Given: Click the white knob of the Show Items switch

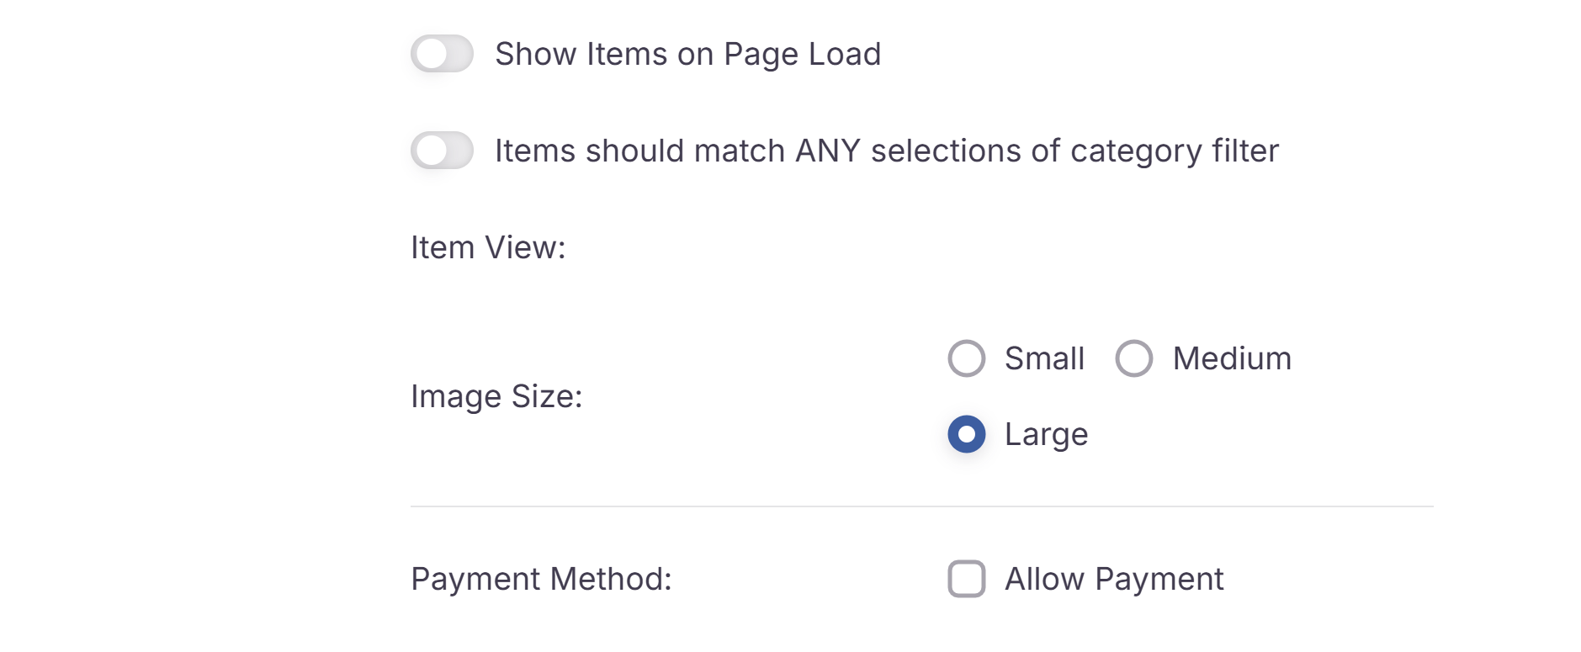Looking at the screenshot, I should click(431, 54).
